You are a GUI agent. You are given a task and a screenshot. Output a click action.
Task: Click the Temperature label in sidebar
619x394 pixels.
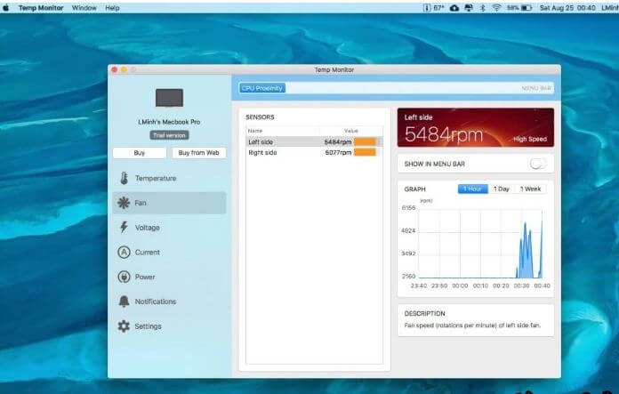coord(156,179)
